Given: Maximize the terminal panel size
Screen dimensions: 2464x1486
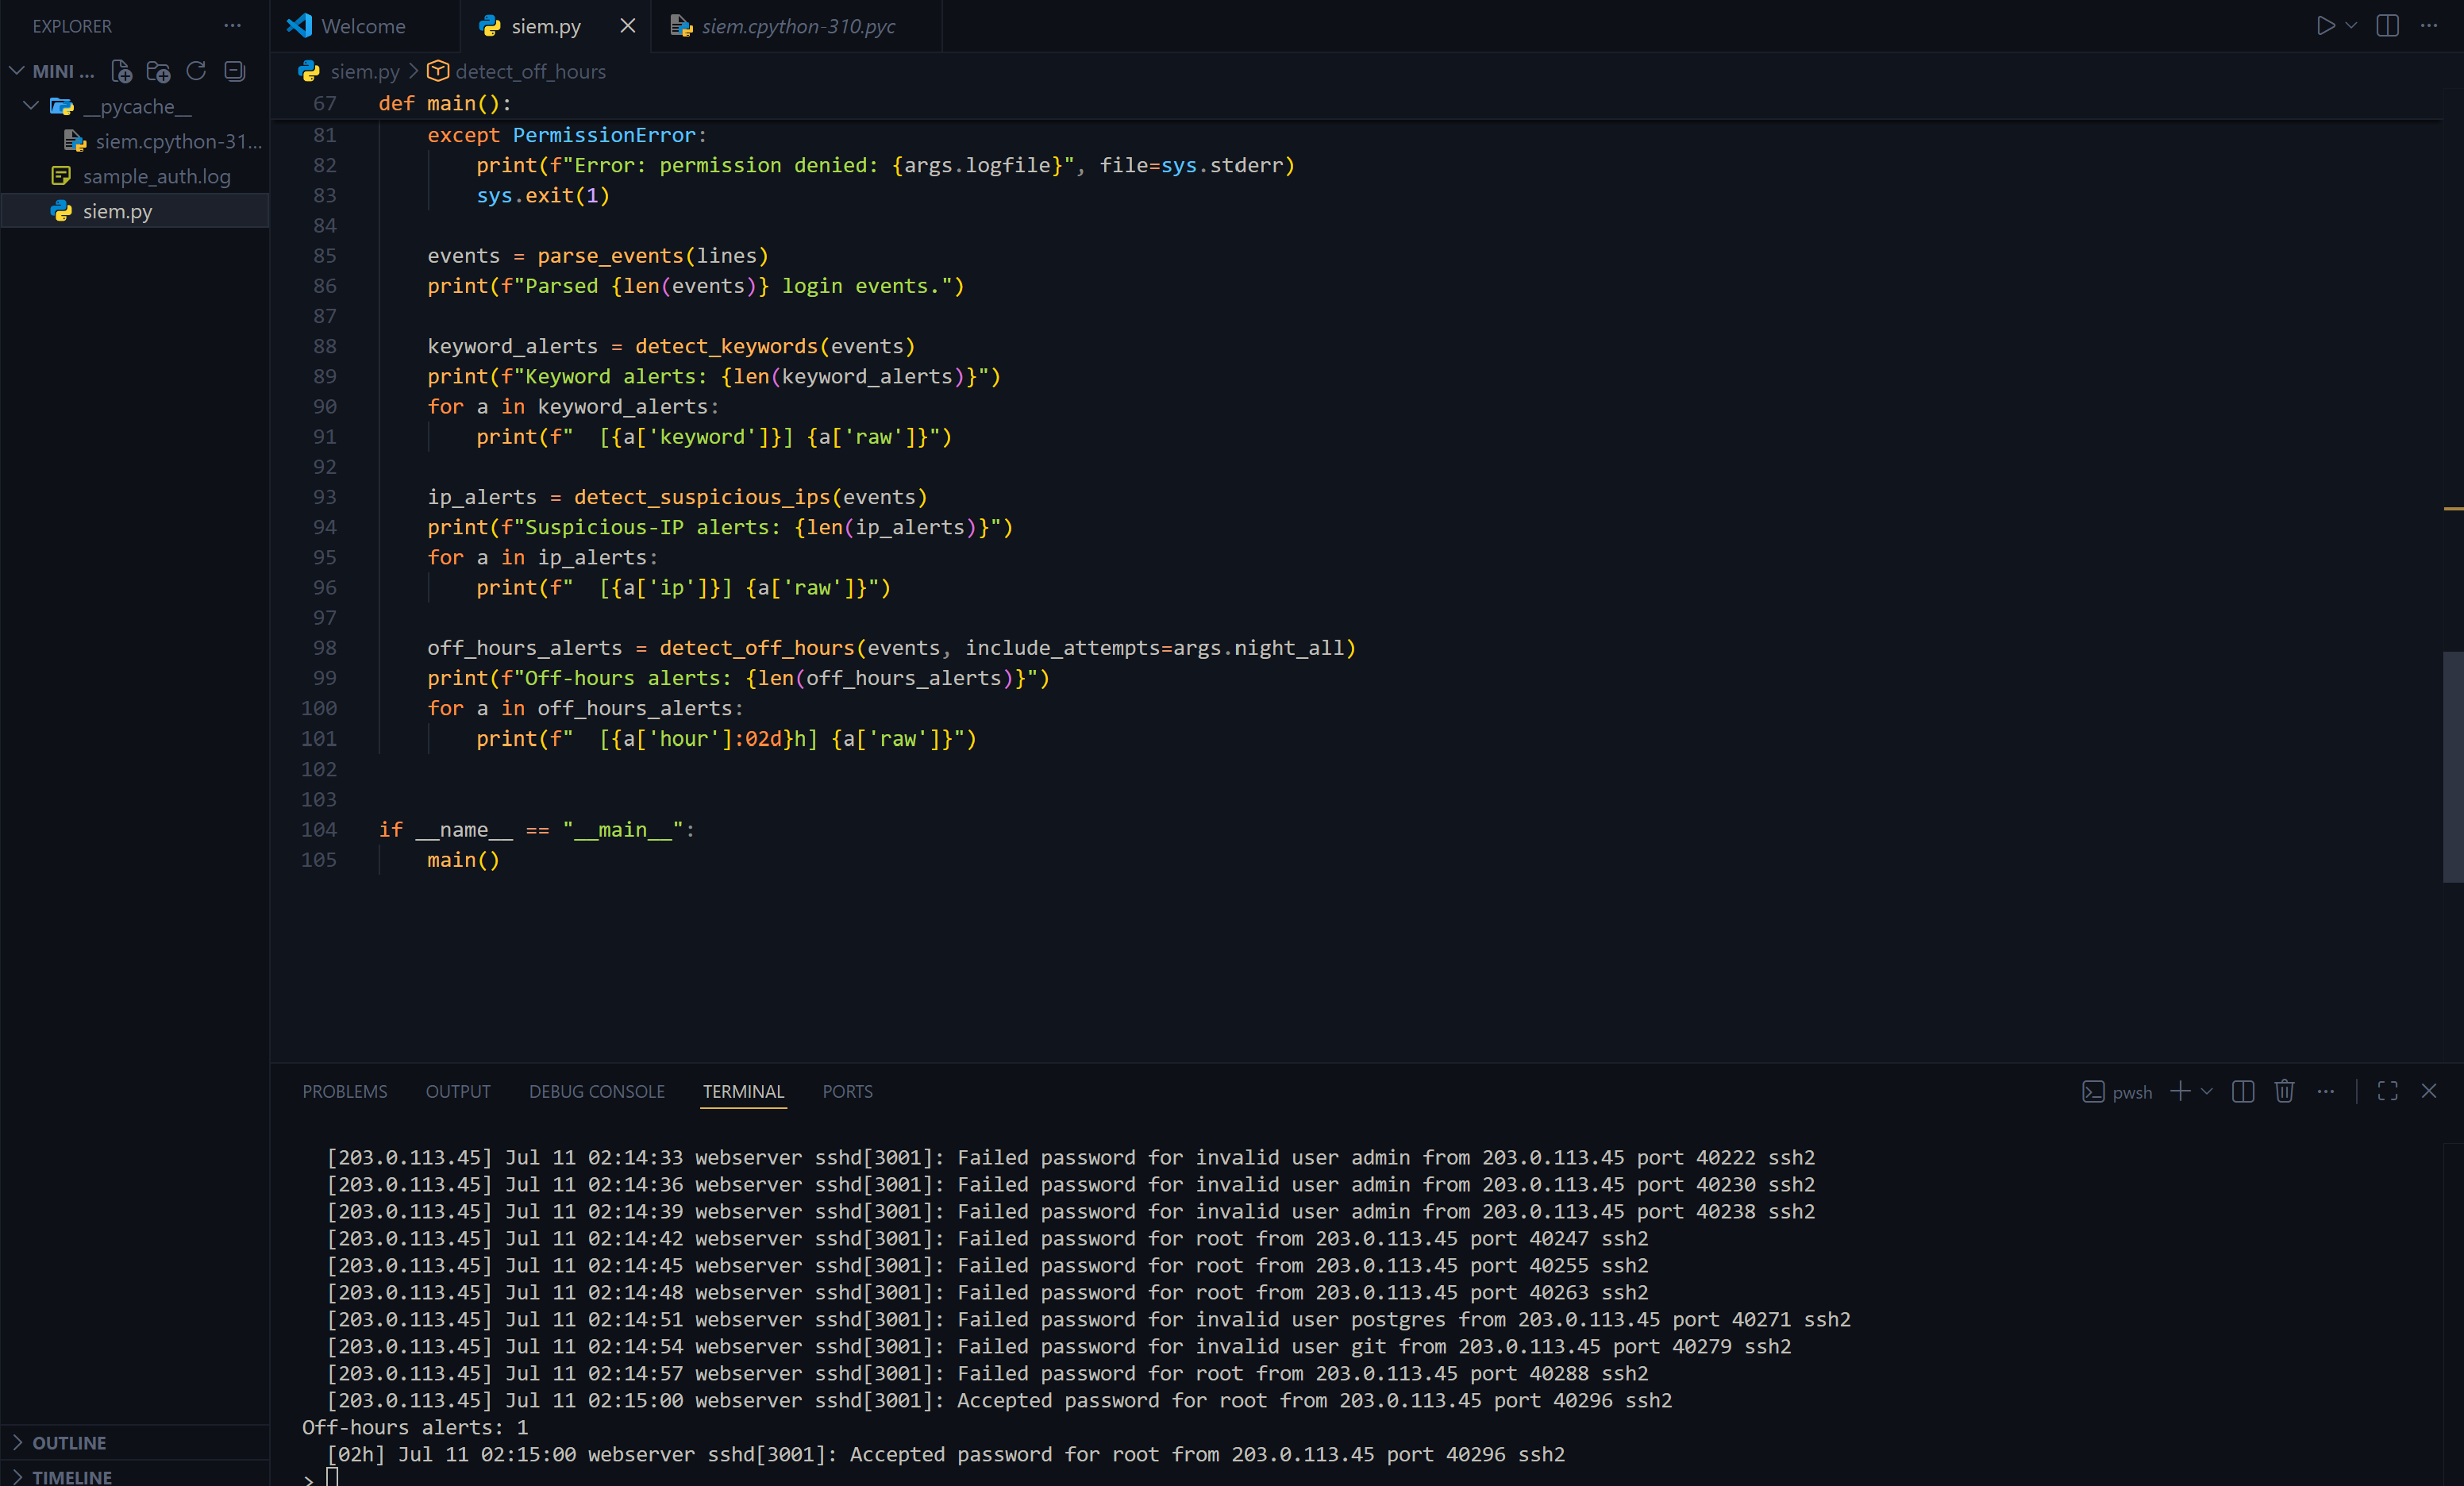Looking at the screenshot, I should pos(2388,1091).
